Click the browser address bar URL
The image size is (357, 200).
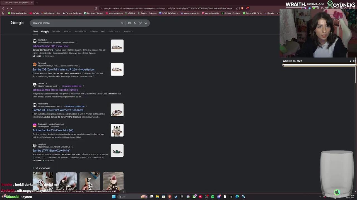click(x=168, y=8)
